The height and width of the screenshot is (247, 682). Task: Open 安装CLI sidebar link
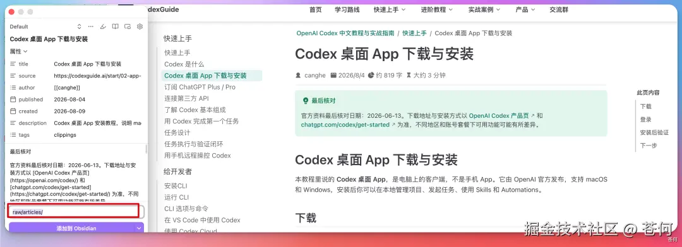click(x=176, y=186)
